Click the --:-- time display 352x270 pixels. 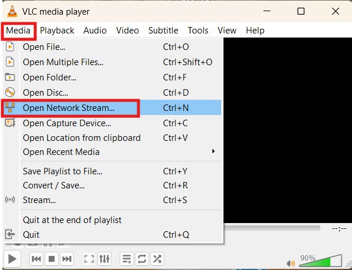pos(339,229)
